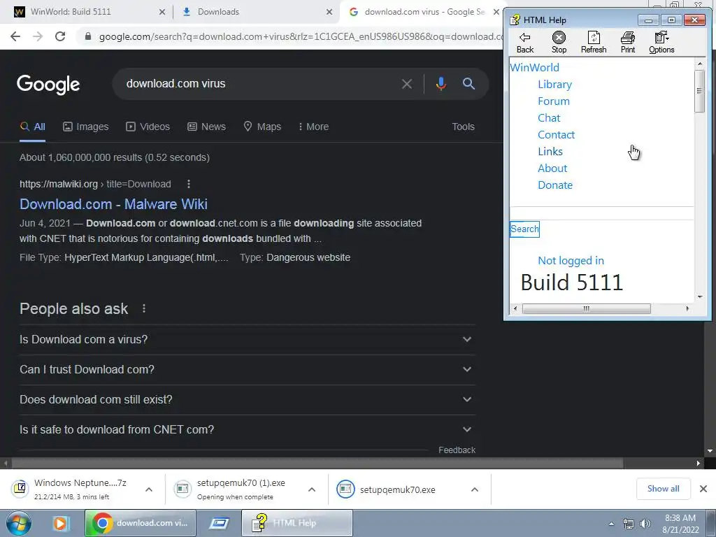Expand 'Is it safe to download from CNET' question
Image resolution: width=716 pixels, height=537 pixels.
(x=247, y=430)
